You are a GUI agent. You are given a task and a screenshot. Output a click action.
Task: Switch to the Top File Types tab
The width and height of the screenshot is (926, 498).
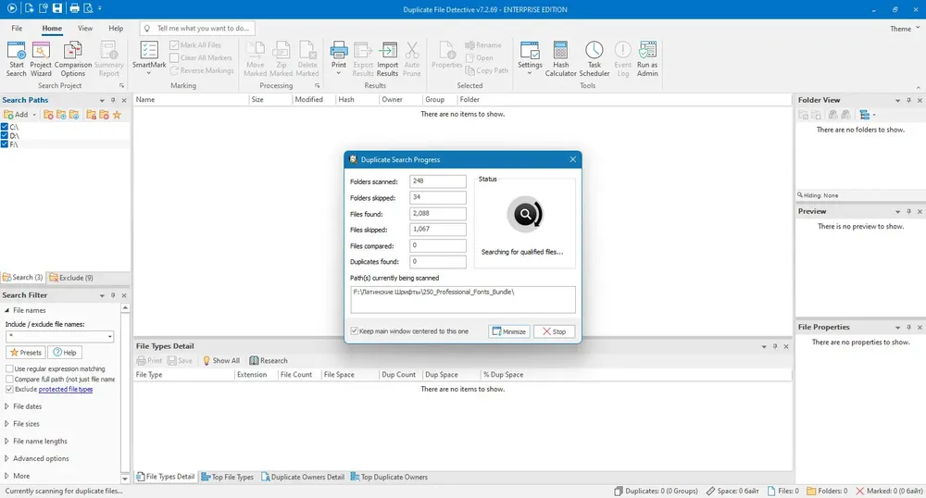click(228, 477)
